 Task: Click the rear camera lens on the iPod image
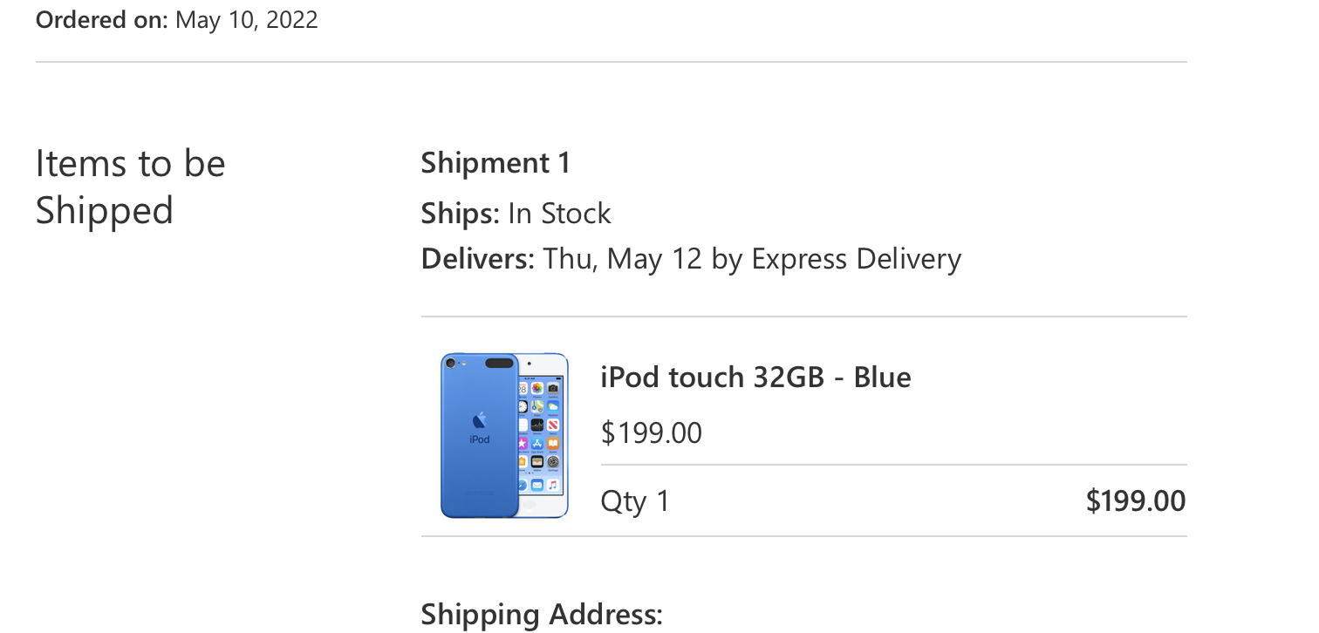point(450,364)
